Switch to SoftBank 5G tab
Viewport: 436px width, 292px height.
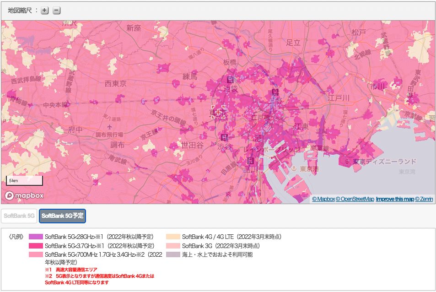[19, 216]
